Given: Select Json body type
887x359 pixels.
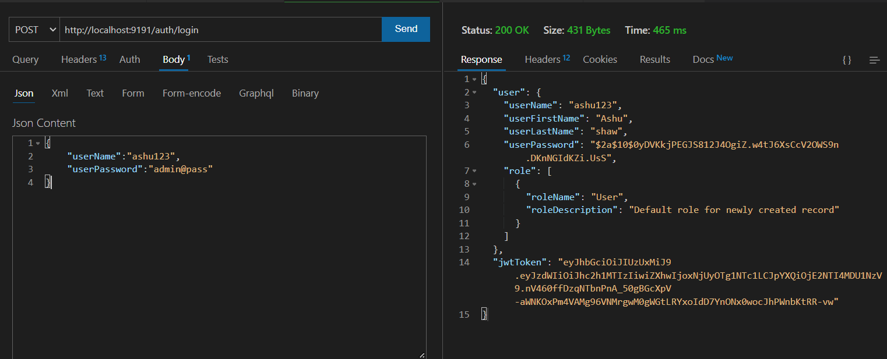Looking at the screenshot, I should coord(24,93).
